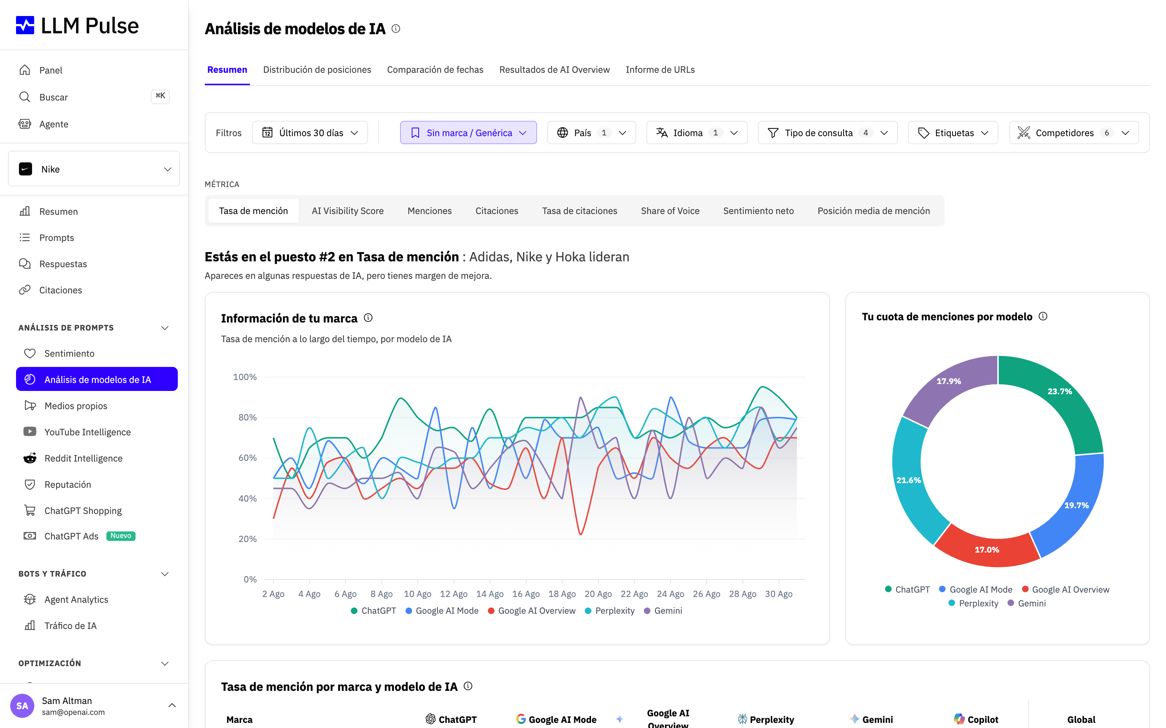This screenshot has height=728, width=1166.
Task: Click the Prompts list icon
Action: pyautogui.click(x=24, y=237)
